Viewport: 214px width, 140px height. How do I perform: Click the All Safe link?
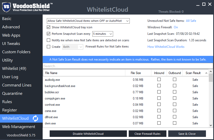(191, 21)
